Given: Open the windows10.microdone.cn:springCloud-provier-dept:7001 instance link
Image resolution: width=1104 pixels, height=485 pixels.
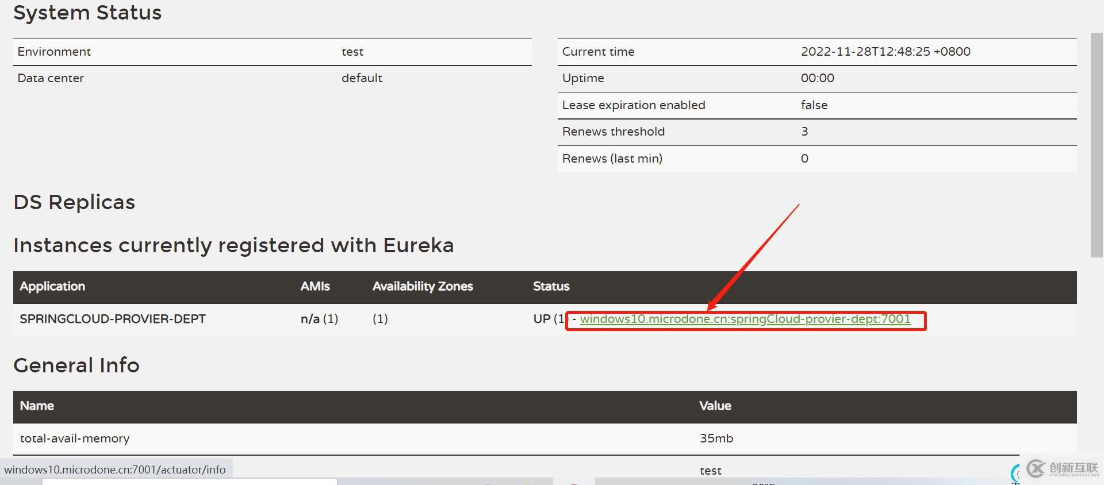Looking at the screenshot, I should click(745, 319).
